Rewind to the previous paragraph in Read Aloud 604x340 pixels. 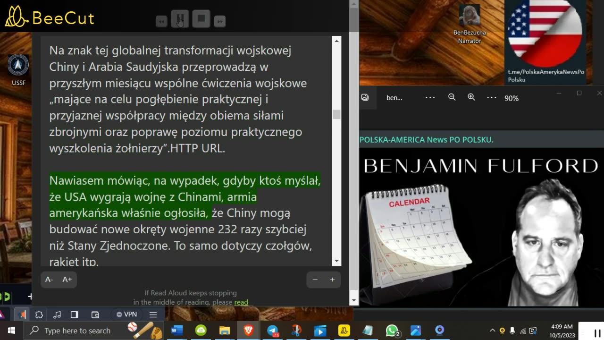point(161,21)
